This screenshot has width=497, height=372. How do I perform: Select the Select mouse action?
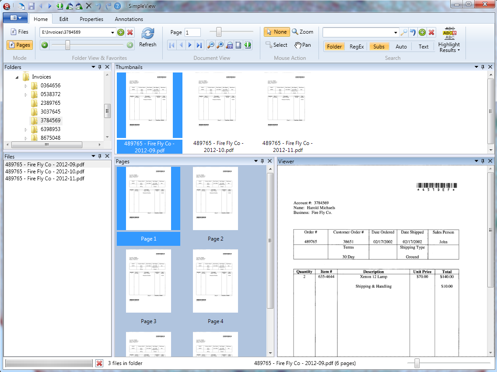click(276, 45)
